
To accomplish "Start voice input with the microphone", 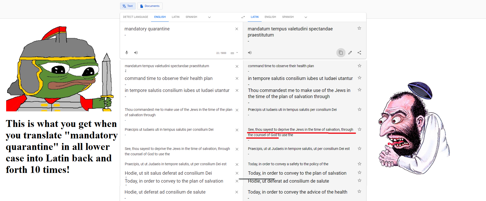I will coord(127,53).
